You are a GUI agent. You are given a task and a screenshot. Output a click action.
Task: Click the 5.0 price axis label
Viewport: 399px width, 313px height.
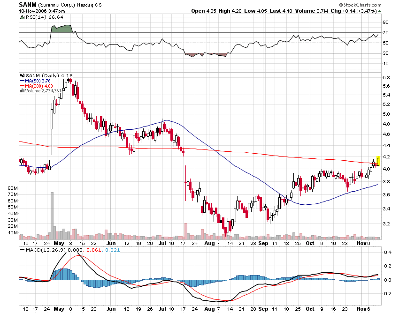[x=386, y=114]
